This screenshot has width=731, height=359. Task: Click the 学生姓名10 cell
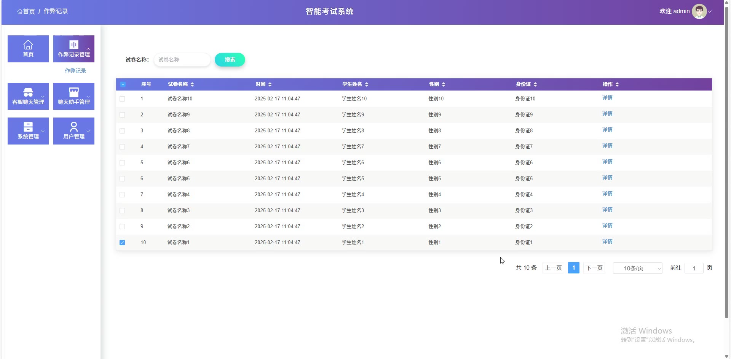(354, 99)
